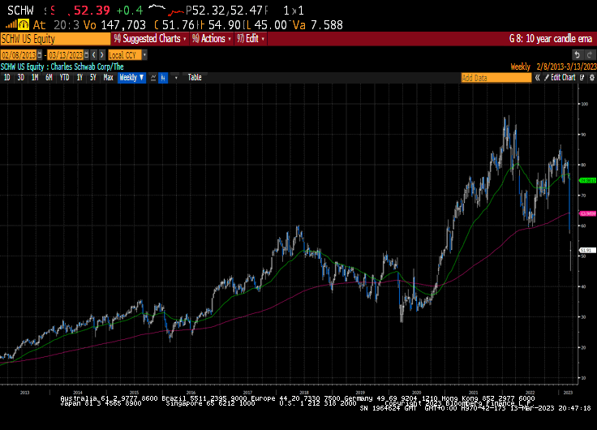Click the magenta EMA value label

coord(587,213)
